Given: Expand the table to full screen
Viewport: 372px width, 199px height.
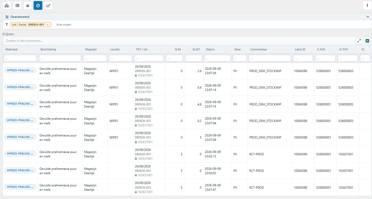Looking at the screenshot, I should [359, 41].
